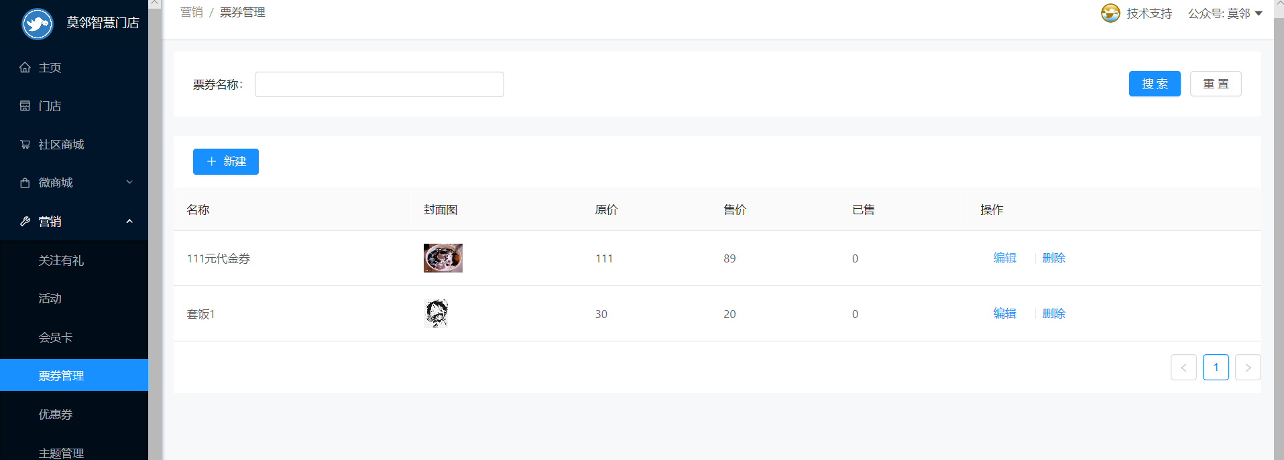The image size is (1284, 460).
Task: Click the bag icon beside 微商城
Action: coord(25,183)
